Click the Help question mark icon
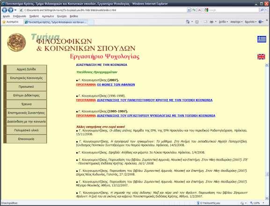 pos(260,22)
